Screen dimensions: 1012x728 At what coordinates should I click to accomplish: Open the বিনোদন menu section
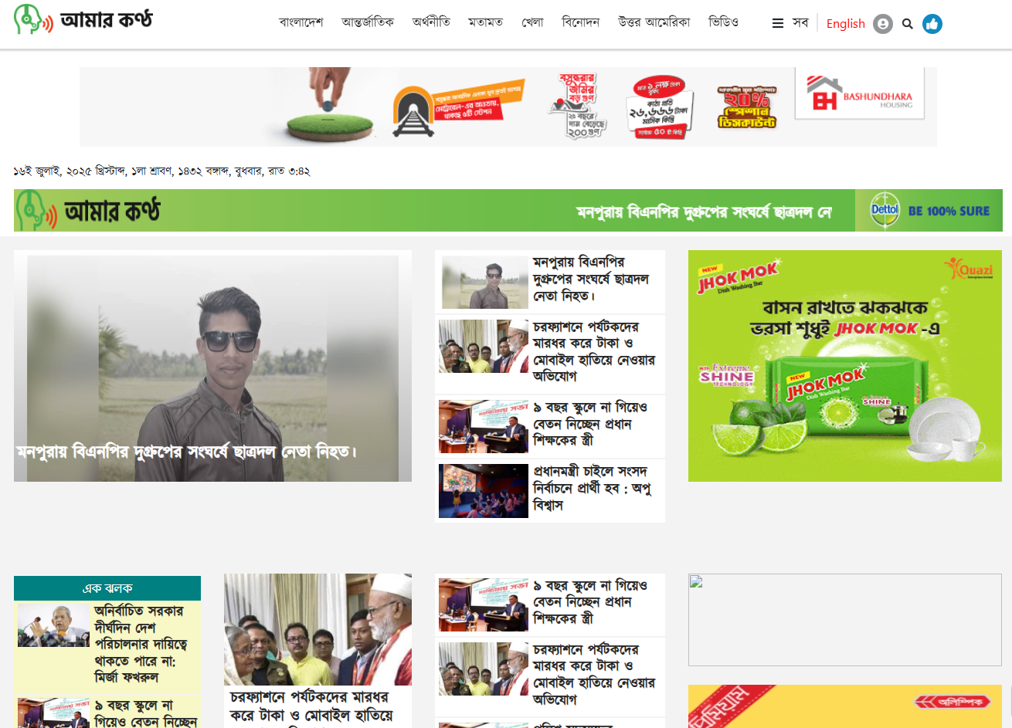point(581,22)
